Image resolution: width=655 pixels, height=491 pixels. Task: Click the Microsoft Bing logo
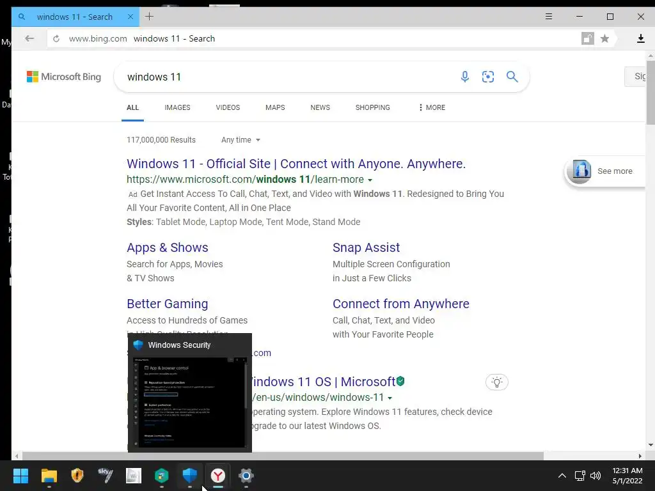point(64,77)
